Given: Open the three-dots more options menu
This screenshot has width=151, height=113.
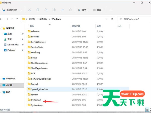Looking at the screenshot, I should coord(110,10).
